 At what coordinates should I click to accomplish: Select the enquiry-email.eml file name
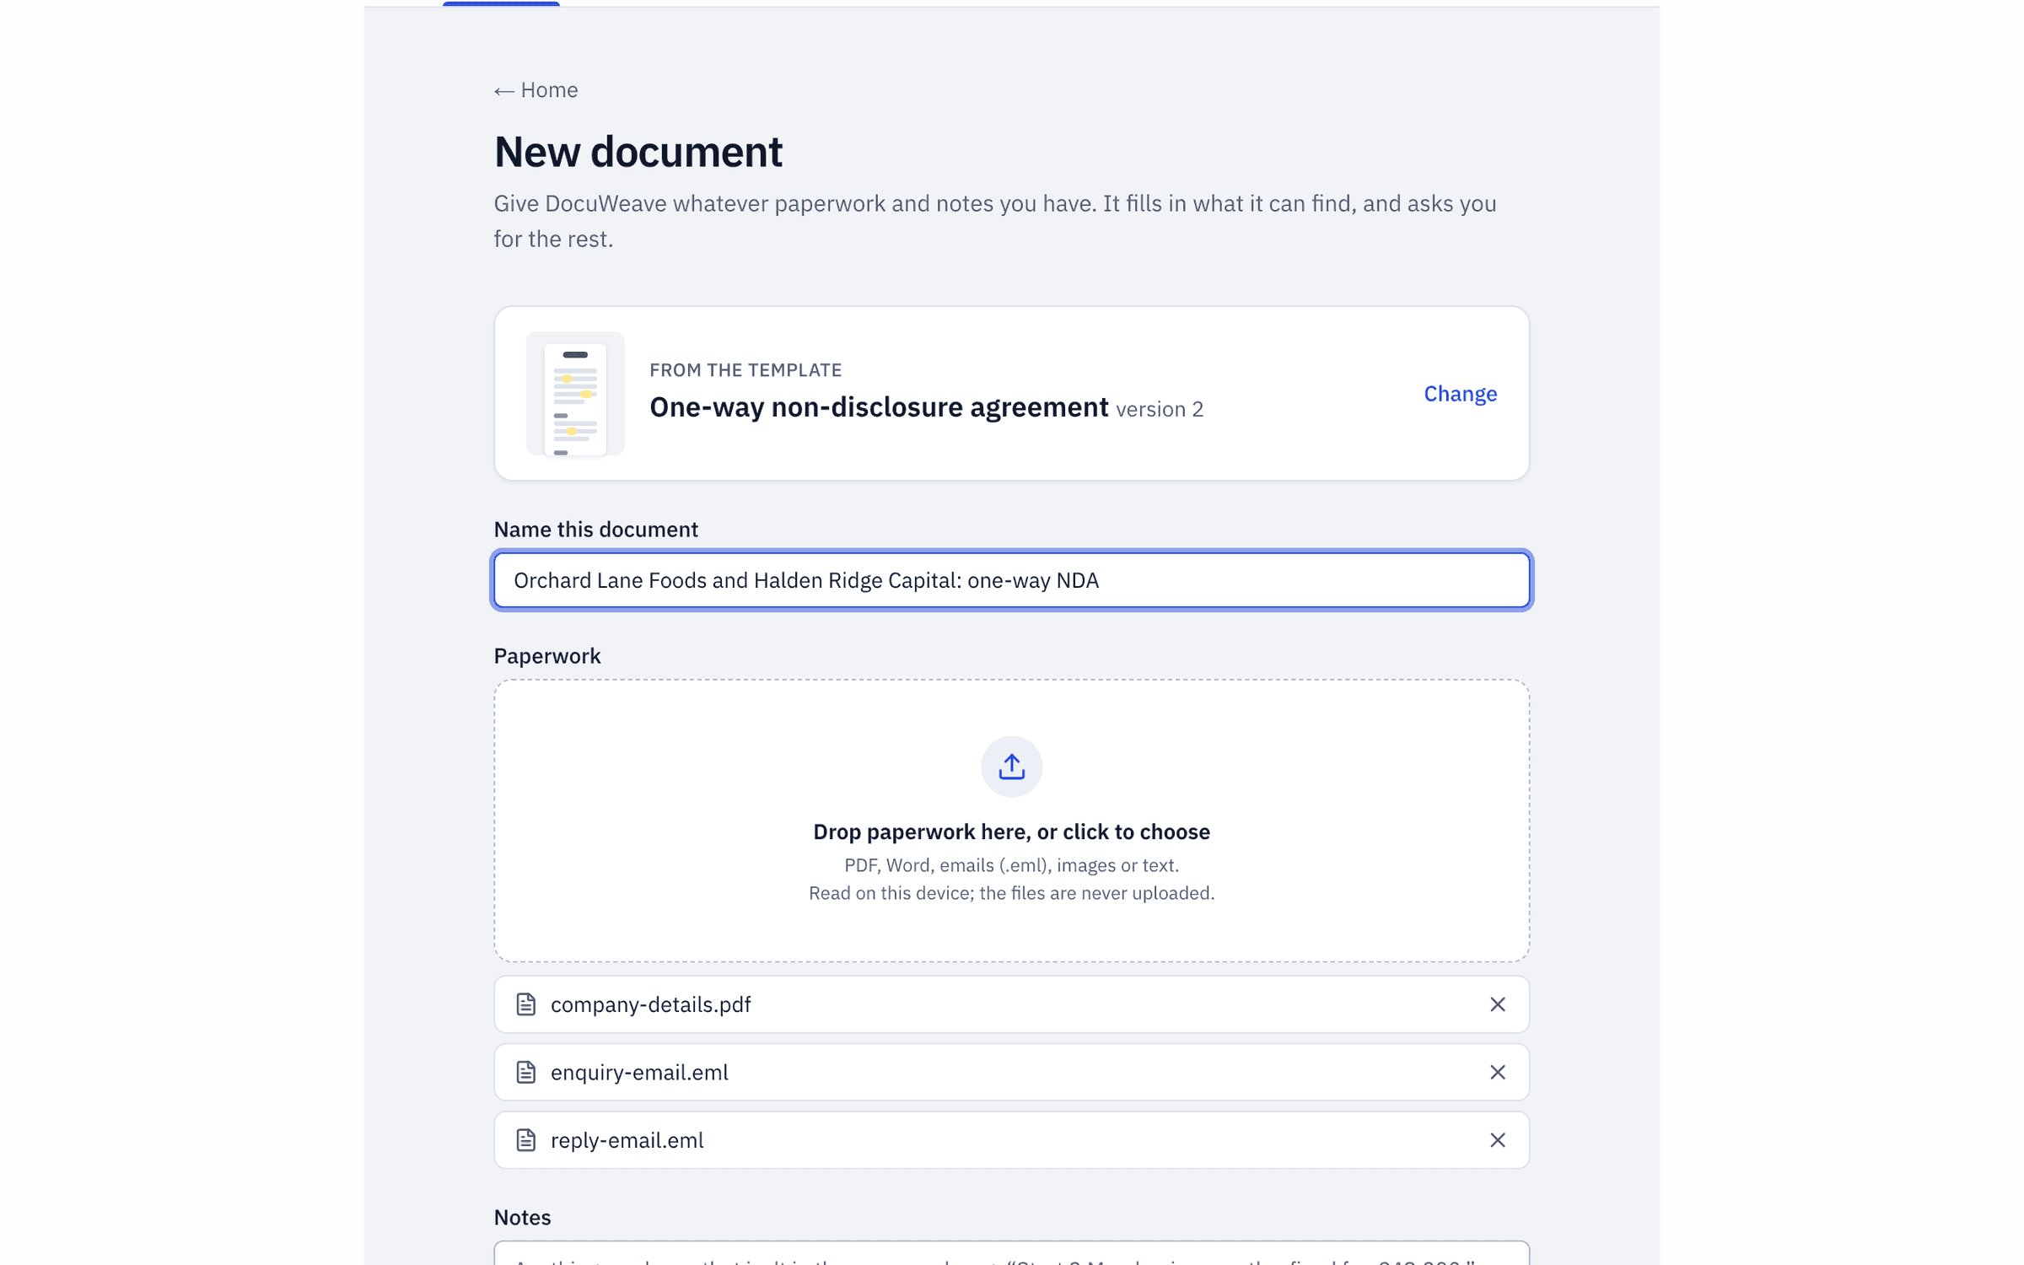click(639, 1072)
